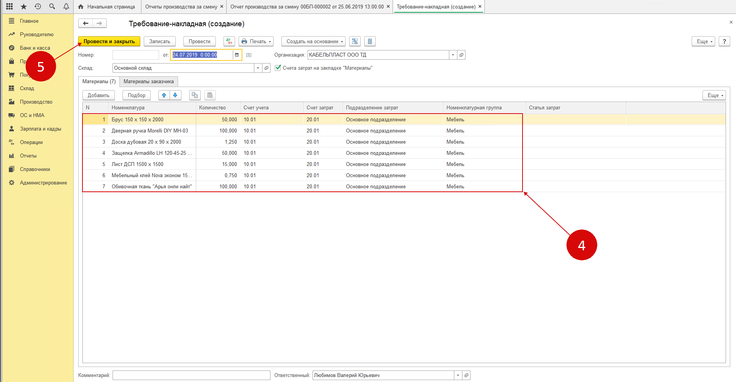The width and height of the screenshot is (736, 382).
Task: Move row down with blue arrow
Action: pyautogui.click(x=175, y=95)
